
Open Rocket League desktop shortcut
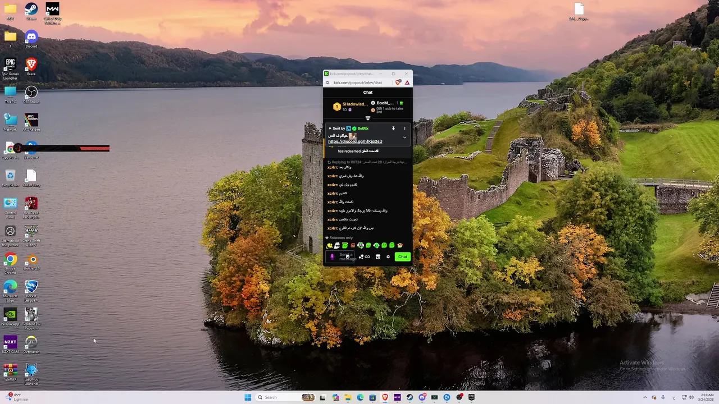31,291
